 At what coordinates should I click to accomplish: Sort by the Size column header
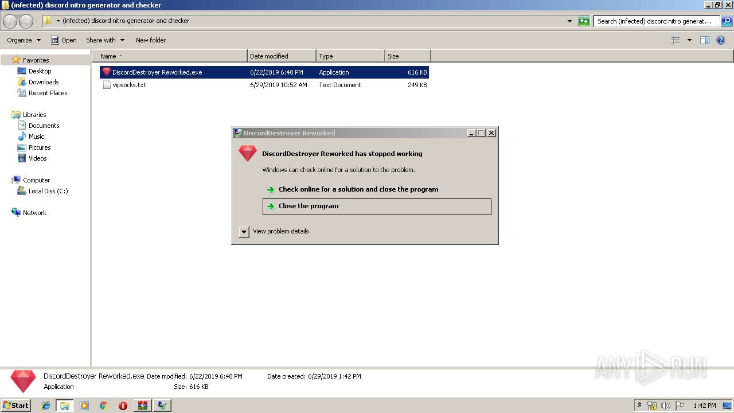coord(408,56)
